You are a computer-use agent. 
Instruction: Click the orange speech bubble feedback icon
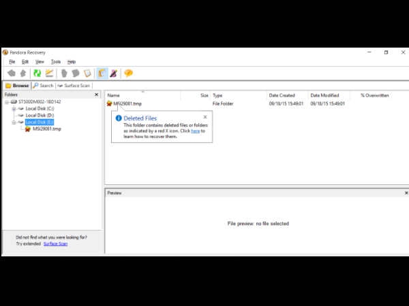[x=128, y=73]
